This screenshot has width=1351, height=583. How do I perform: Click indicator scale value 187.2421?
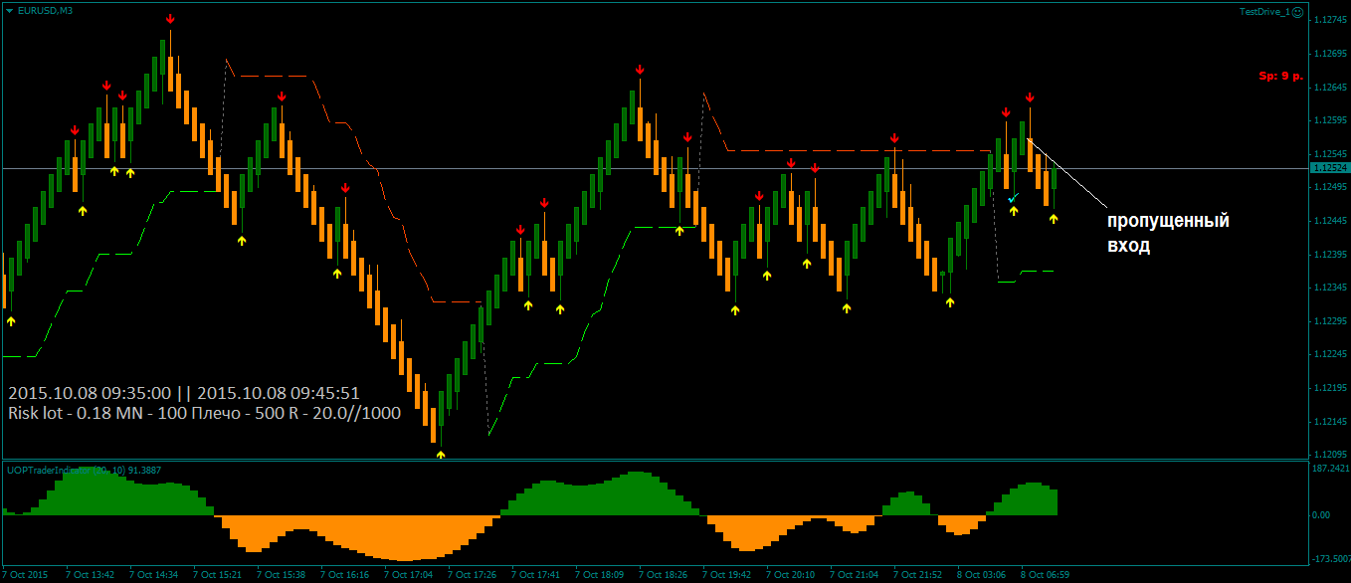[1330, 468]
